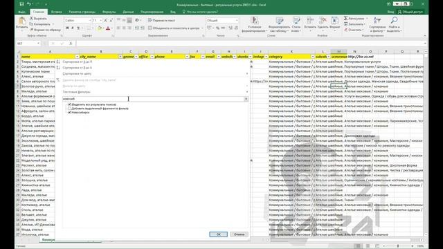Screen dimensions: 443x249
Task: Uncheck the 'Новосибирск' filter checkbox
Action: pos(70,112)
